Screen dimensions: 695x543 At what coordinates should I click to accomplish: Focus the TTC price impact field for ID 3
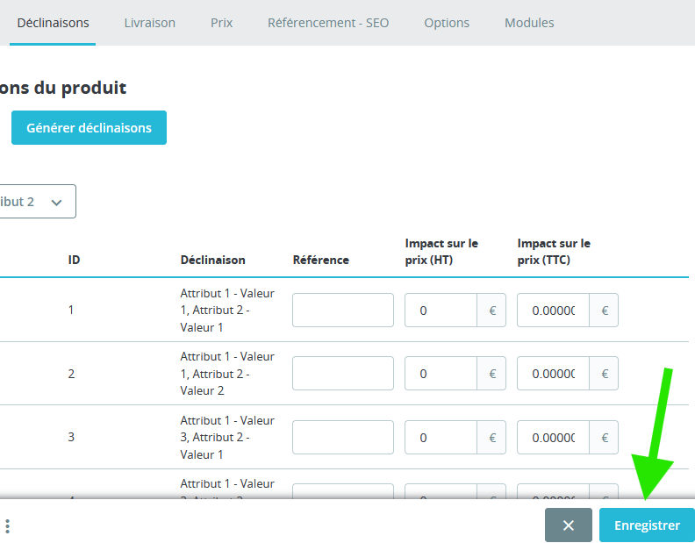pos(553,438)
